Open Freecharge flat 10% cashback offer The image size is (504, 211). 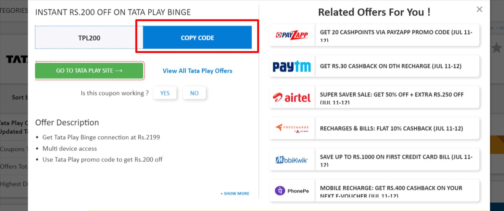tap(391, 128)
